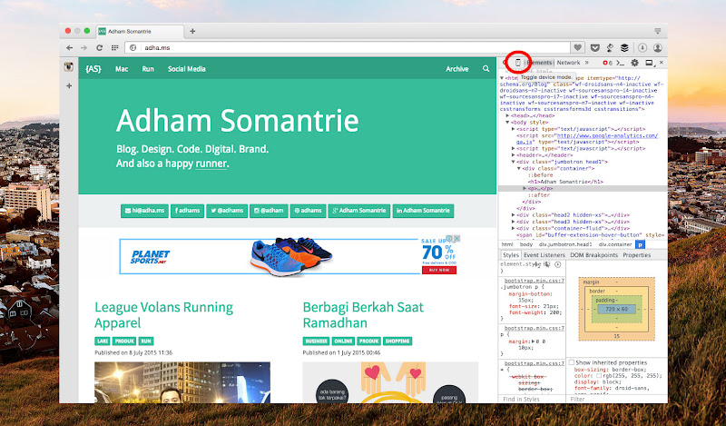Select div.jumbotron.head1 in the breadcrumb
Viewport: 726px width, 426px height.
(565, 244)
